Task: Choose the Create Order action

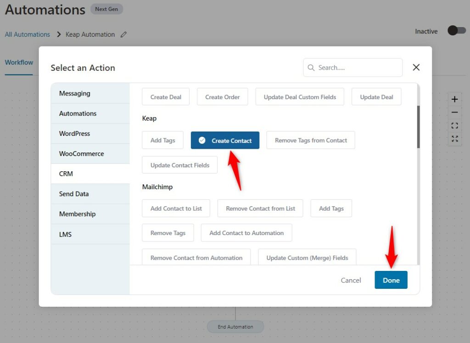Action: pos(223,97)
